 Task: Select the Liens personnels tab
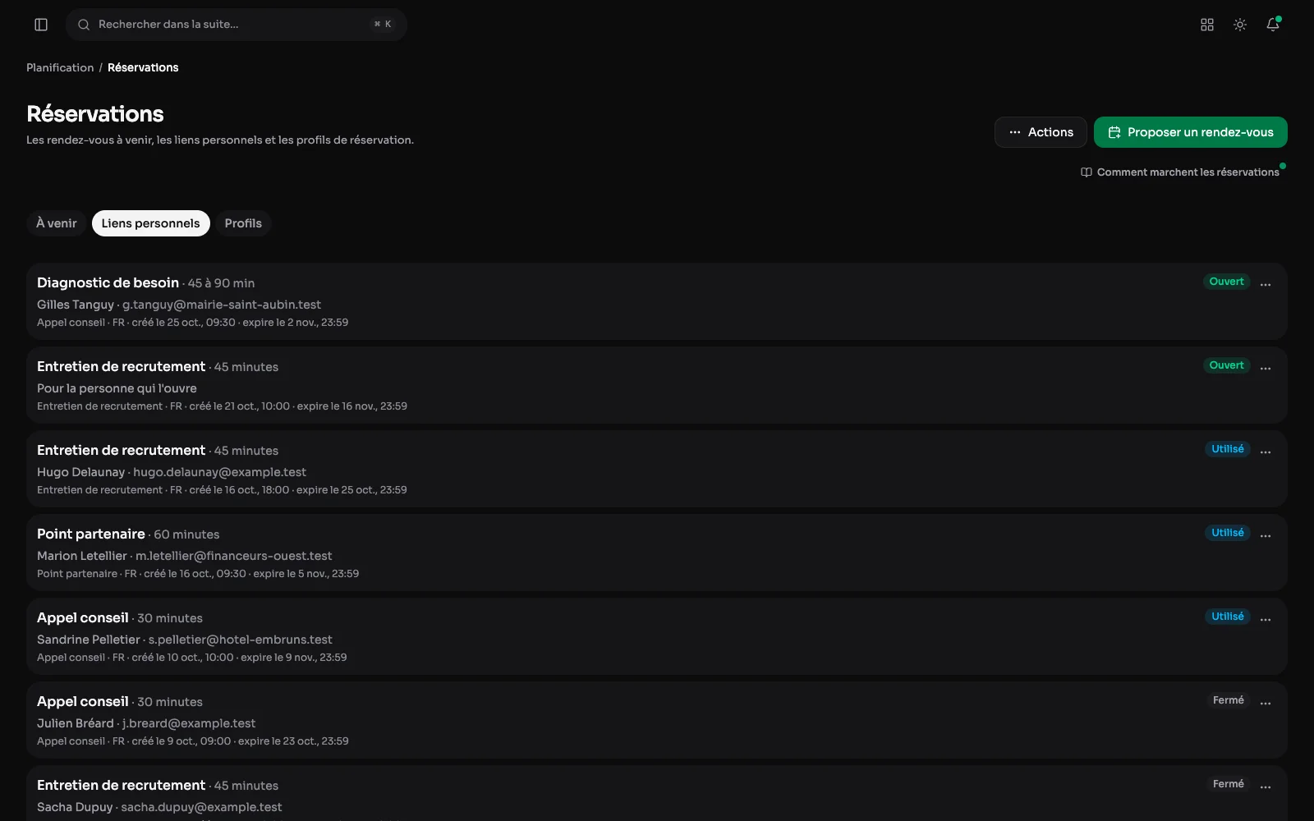point(151,223)
